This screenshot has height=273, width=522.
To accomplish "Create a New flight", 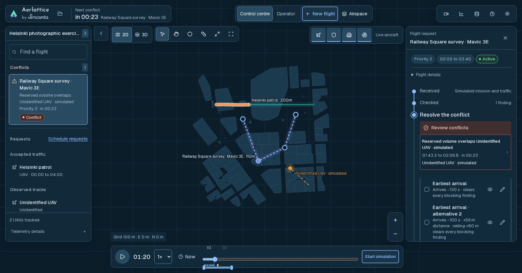I will click(x=320, y=14).
